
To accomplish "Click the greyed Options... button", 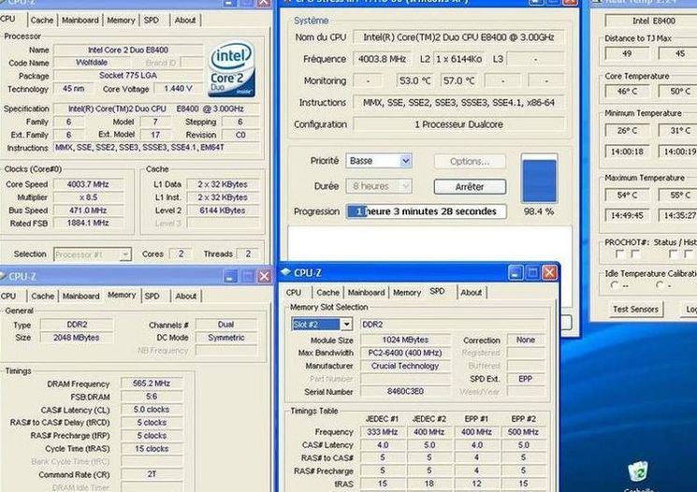I will pos(470,161).
